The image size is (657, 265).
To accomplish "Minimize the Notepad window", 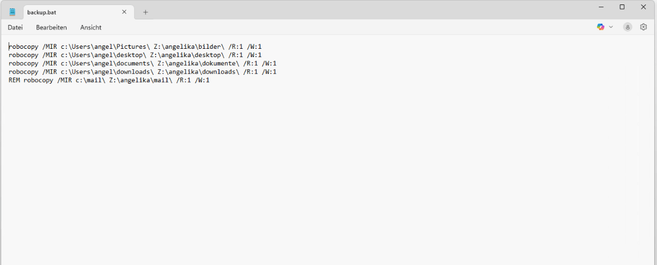I will [601, 7].
